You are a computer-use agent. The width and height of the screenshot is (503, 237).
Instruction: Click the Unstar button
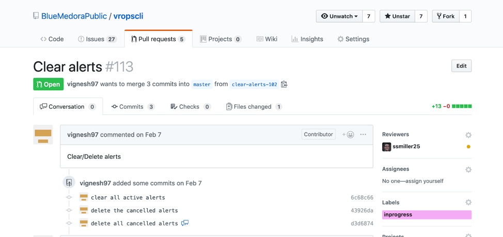[398, 16]
